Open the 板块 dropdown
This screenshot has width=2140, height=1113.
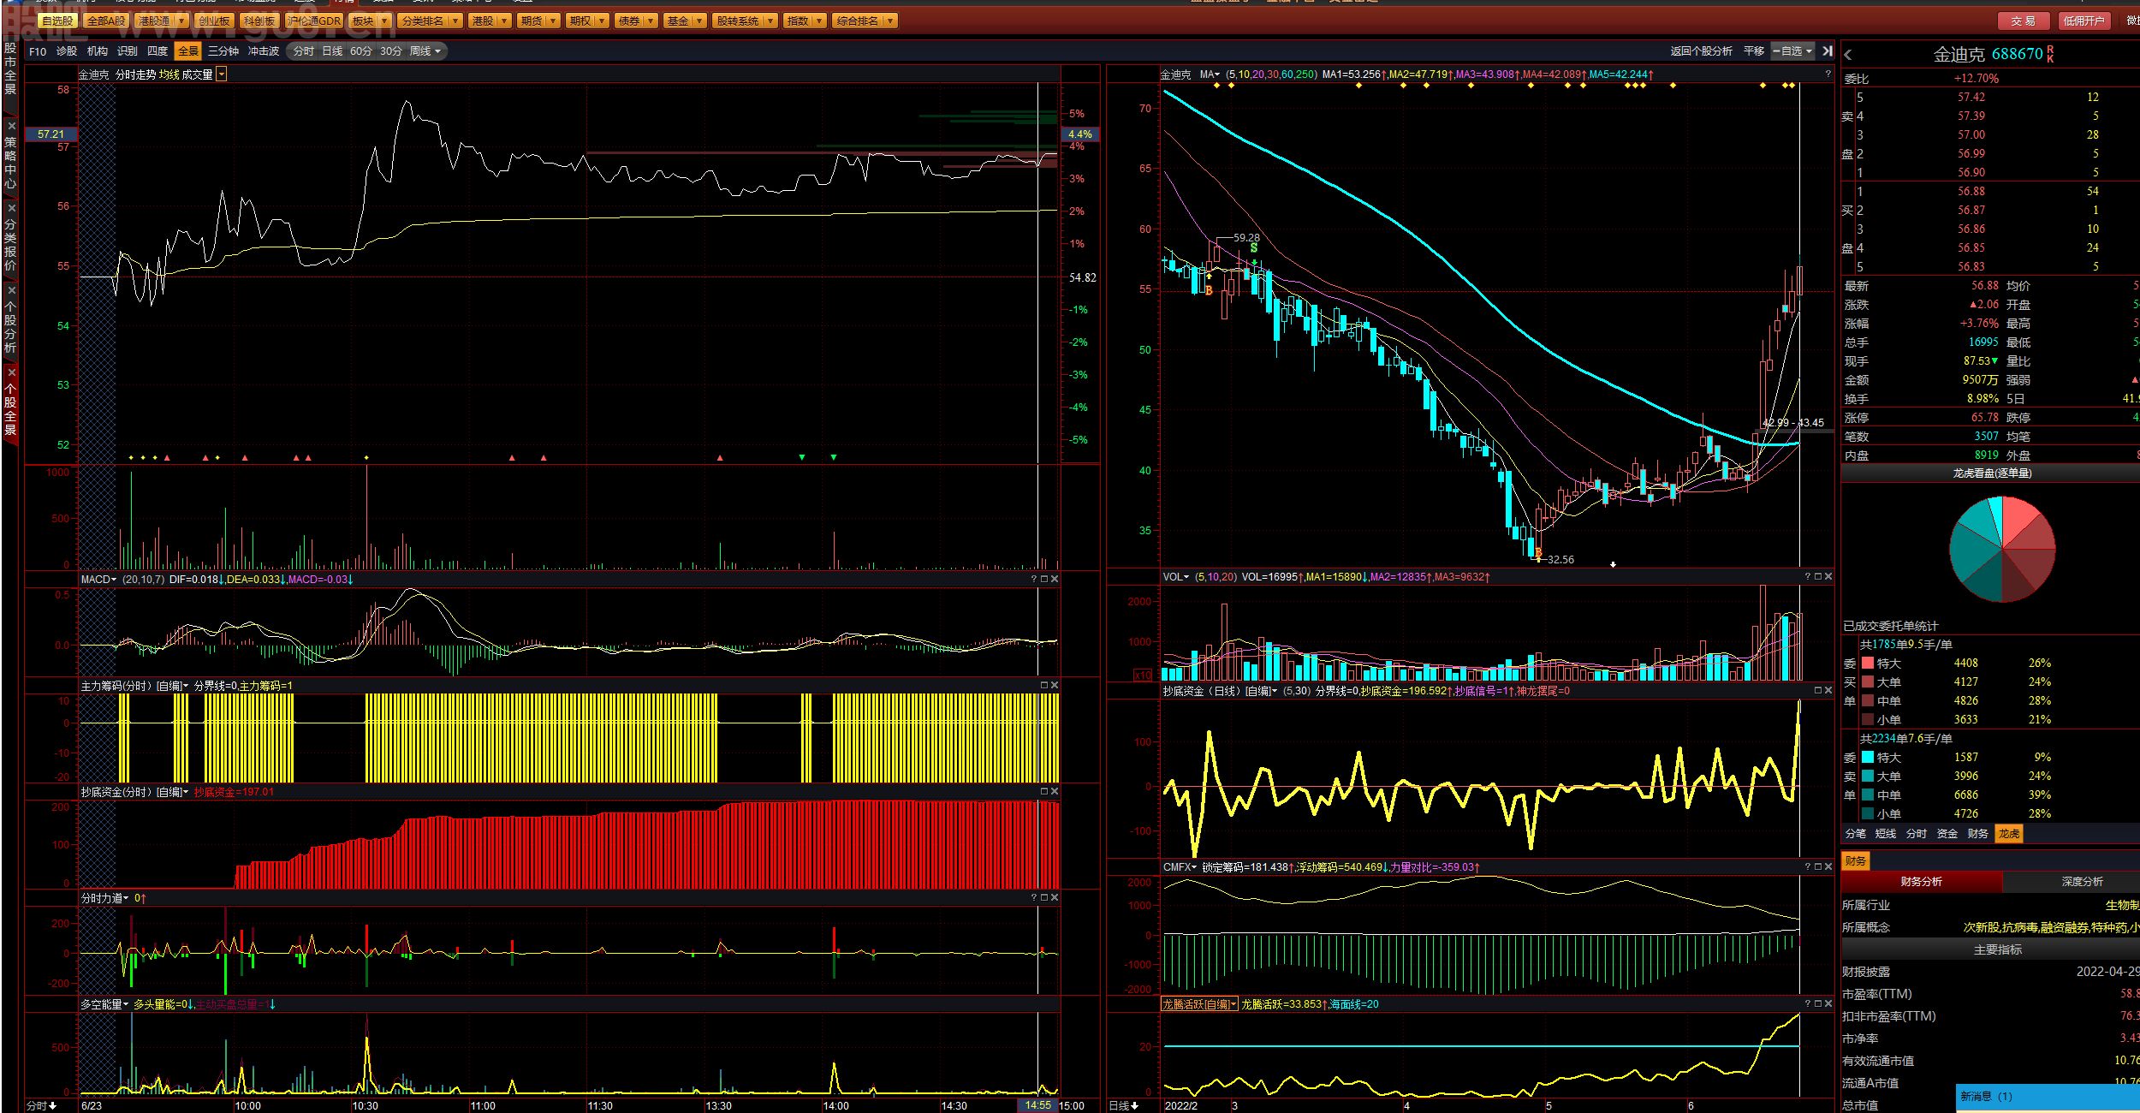pos(370,21)
